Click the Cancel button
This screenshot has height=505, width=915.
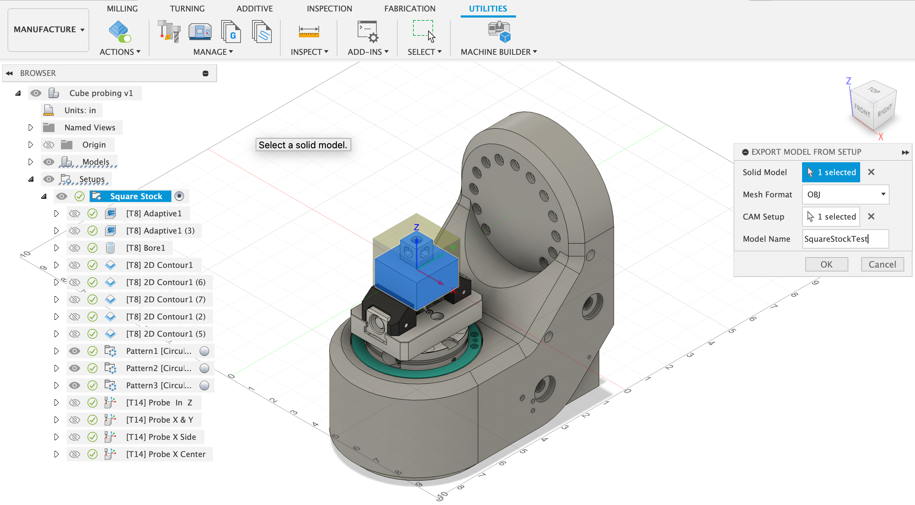click(x=882, y=264)
